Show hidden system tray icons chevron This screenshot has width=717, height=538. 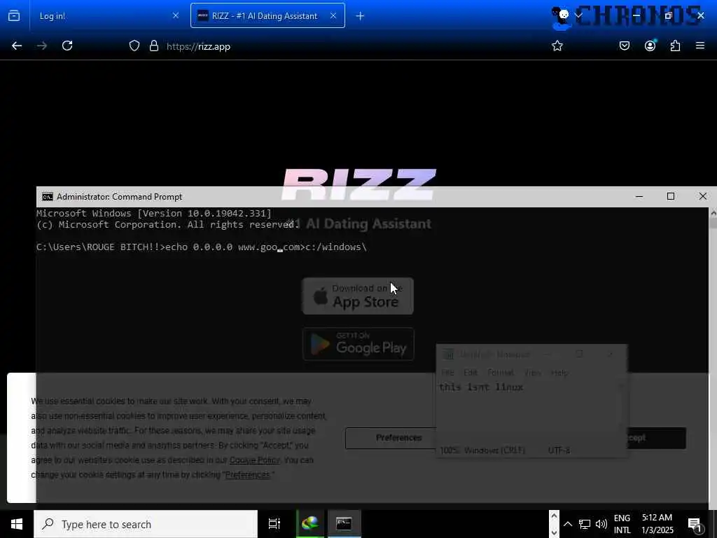click(x=568, y=524)
